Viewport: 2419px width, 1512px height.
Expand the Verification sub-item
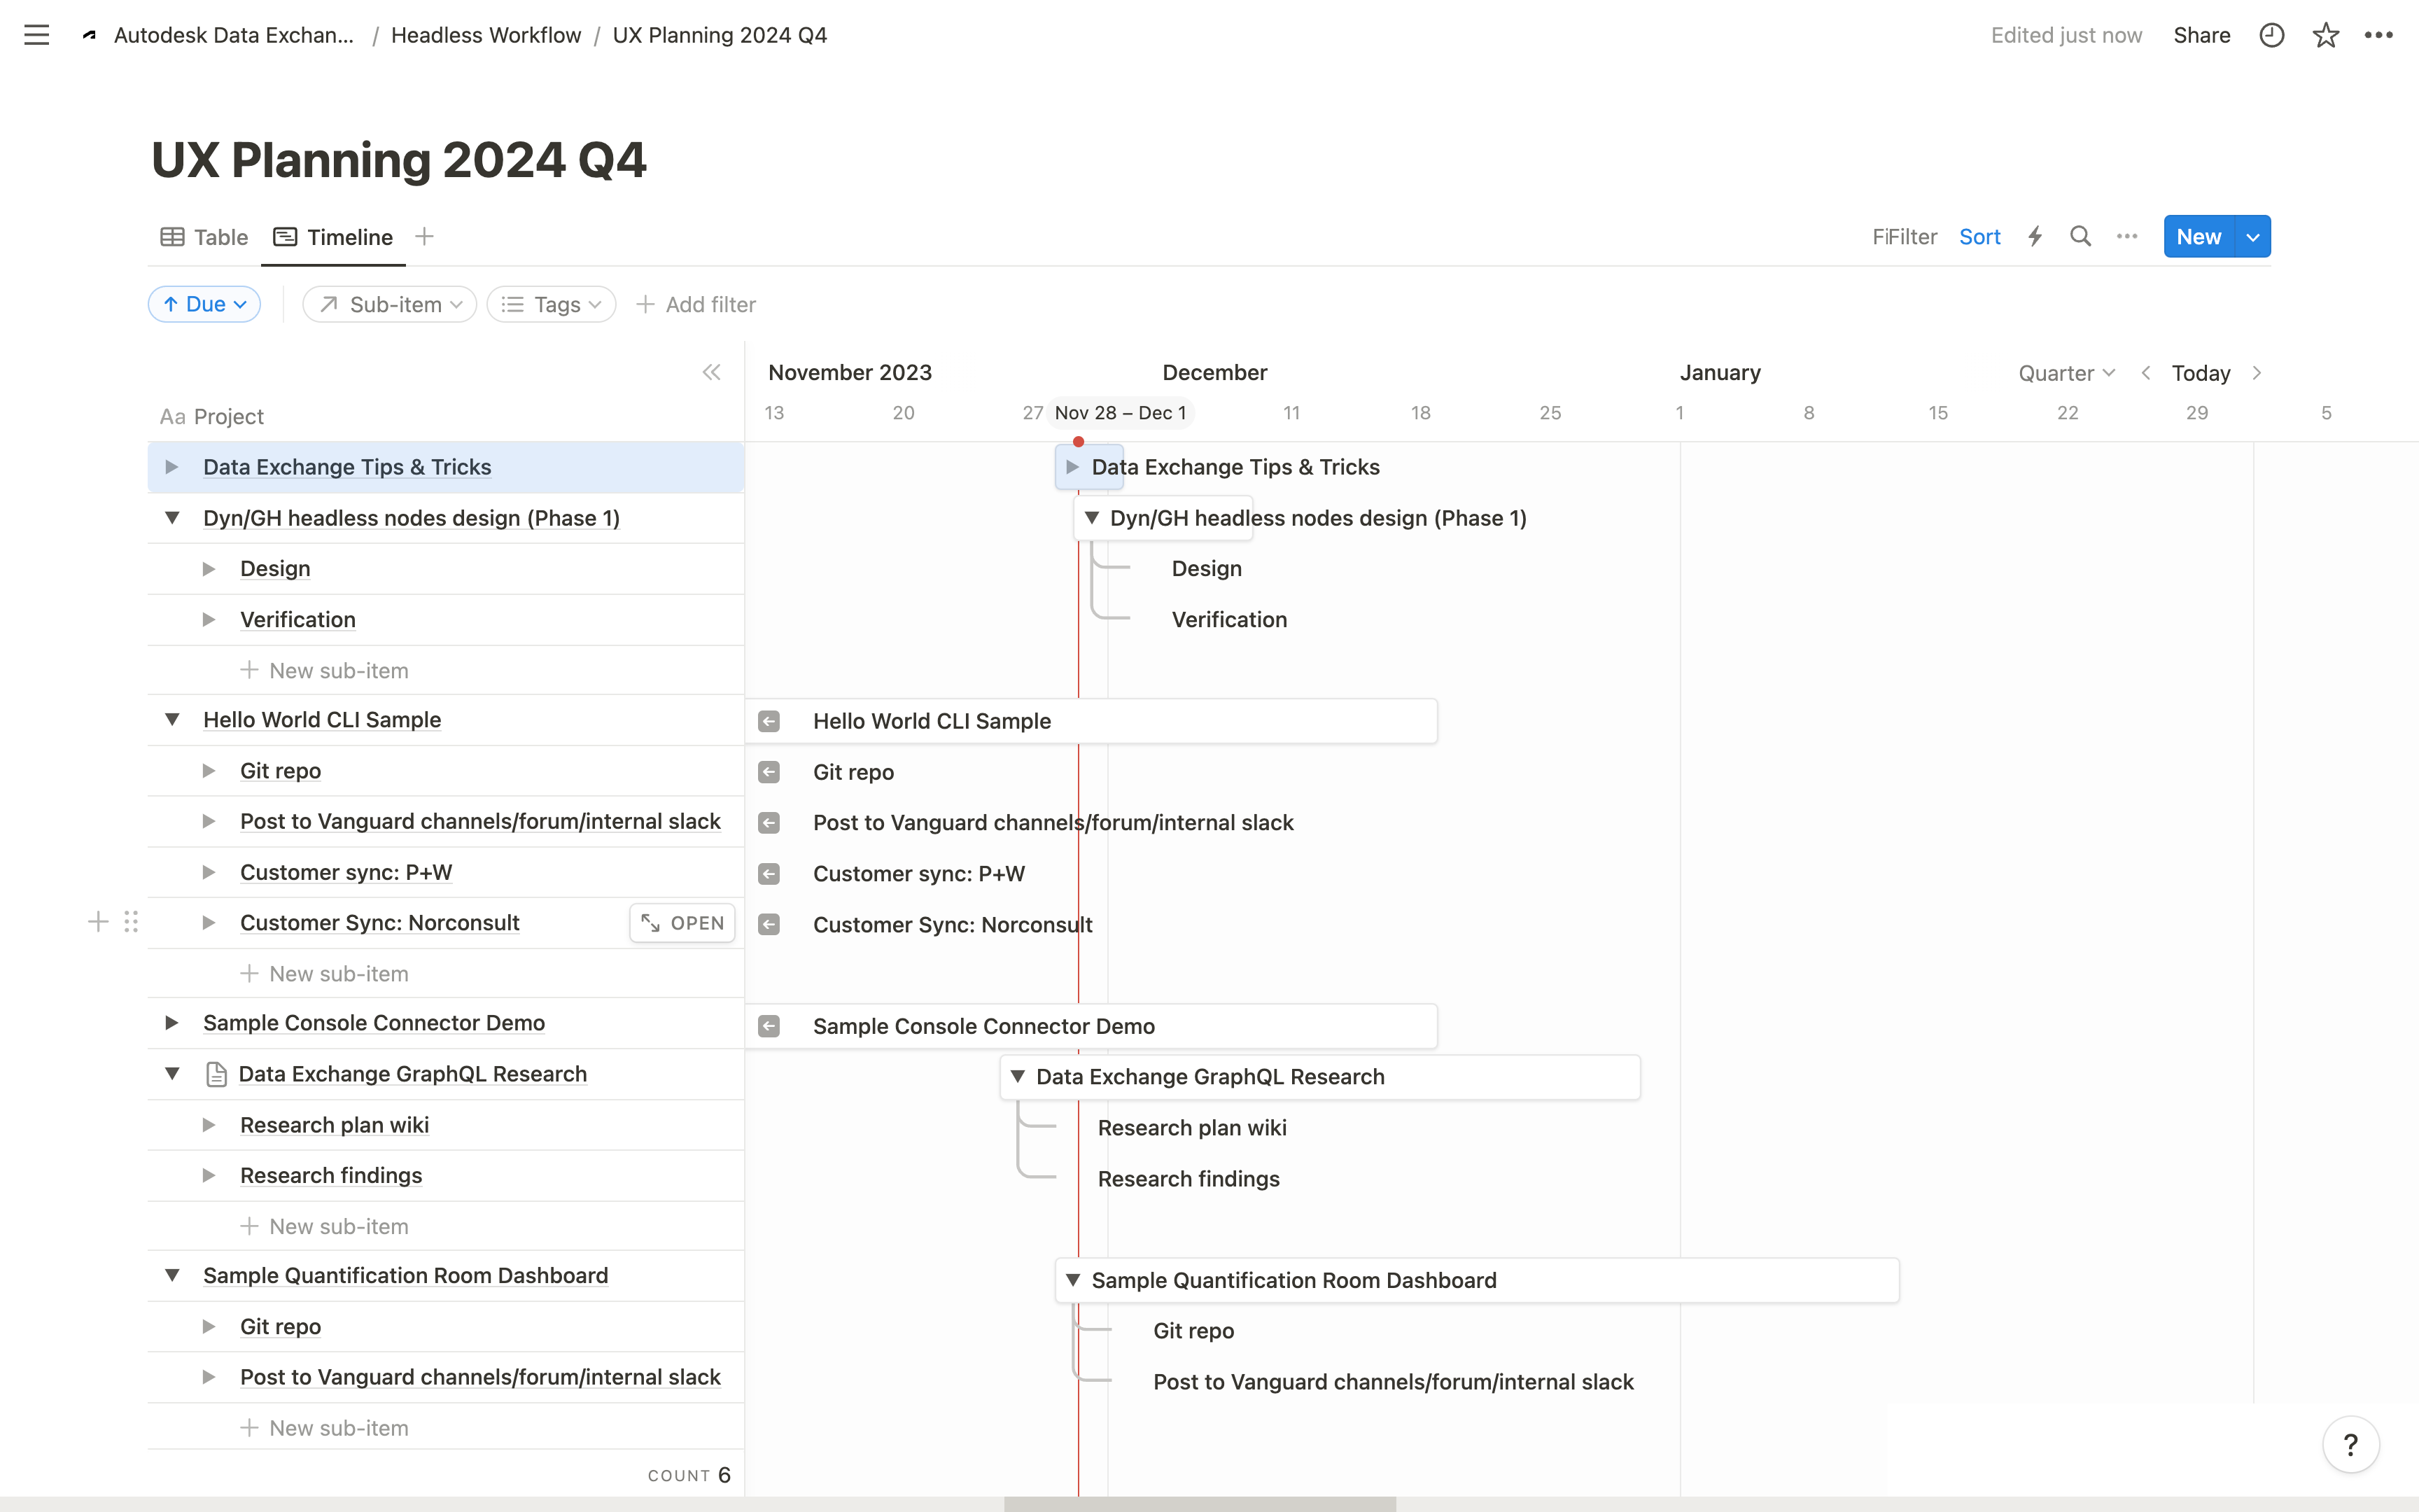pyautogui.click(x=209, y=620)
